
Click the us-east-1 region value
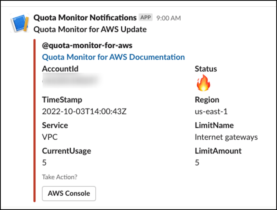point(211,111)
